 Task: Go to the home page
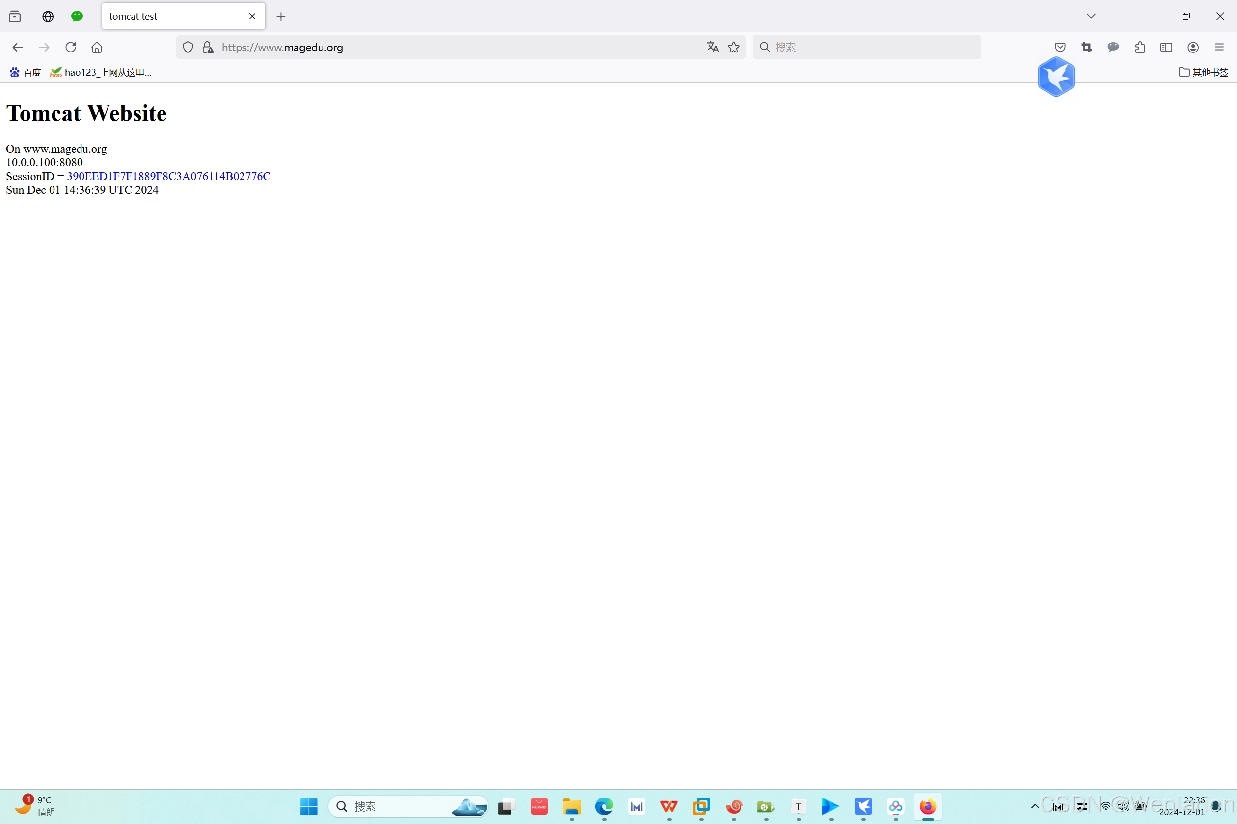(97, 47)
